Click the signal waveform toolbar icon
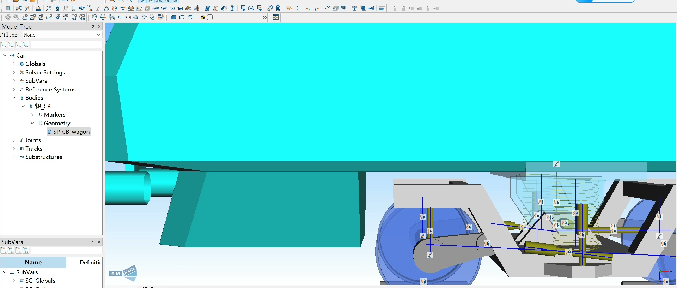This screenshot has width=677, height=288. coord(289,8)
